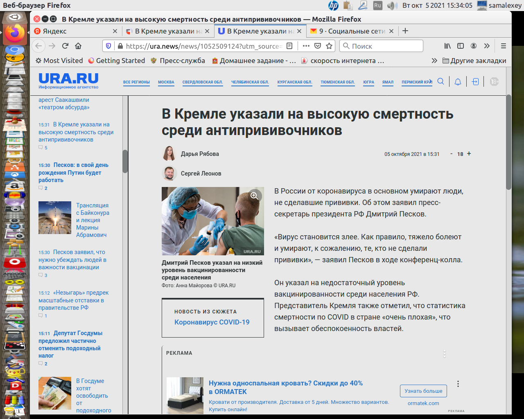Click the forward navigation arrow

coord(52,46)
